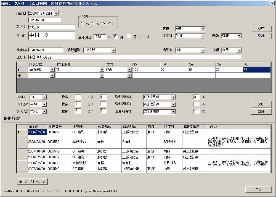Open the 診療科 dropdown showing 外科
This screenshot has width=276, height=197.
click(203, 36)
